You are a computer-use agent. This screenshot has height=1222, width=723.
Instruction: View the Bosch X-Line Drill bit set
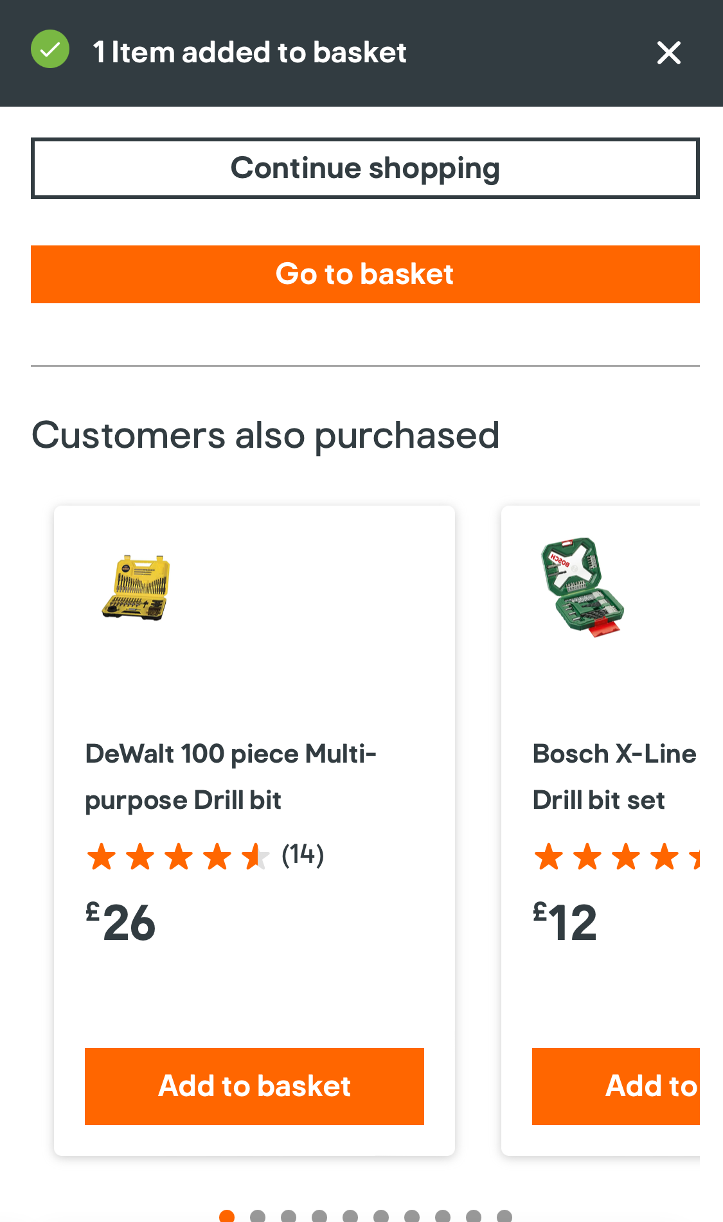coord(614,776)
